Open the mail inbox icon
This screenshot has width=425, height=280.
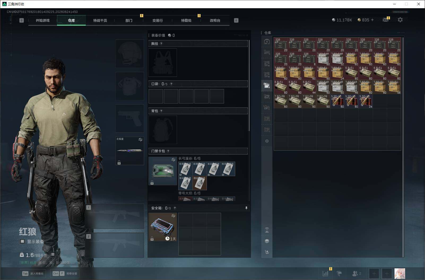pyautogui.click(x=385, y=20)
